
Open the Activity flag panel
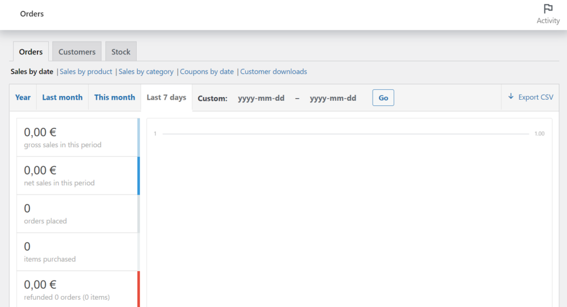point(548,14)
